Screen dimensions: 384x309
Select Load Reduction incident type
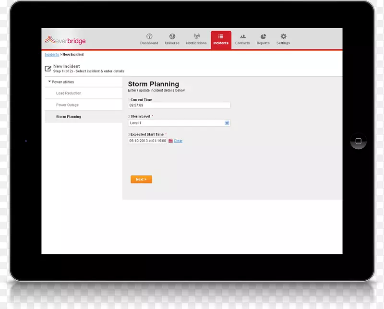(69, 93)
